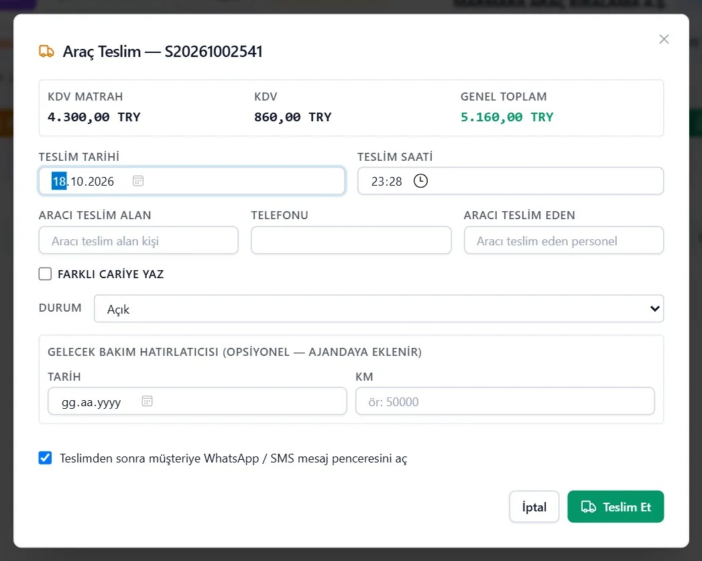Expand the Durum dropdown showing Açık
Viewport: 702px width, 561px height.
point(379,308)
